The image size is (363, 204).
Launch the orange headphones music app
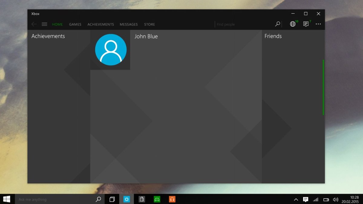[x=172, y=199]
